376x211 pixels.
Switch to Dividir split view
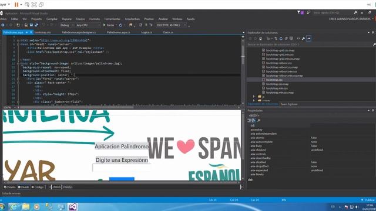click(23, 187)
